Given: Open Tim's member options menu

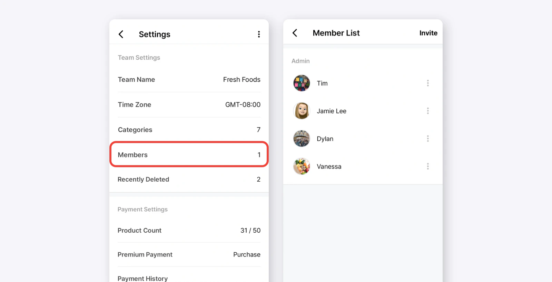Looking at the screenshot, I should [427, 83].
